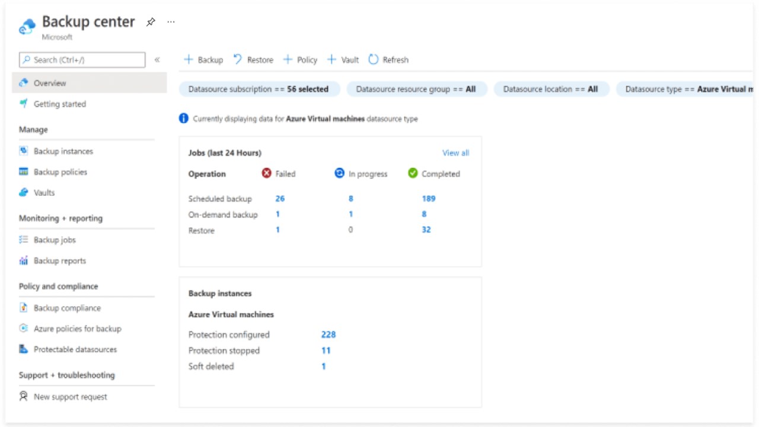Click the Backup instances sidebar icon
The image size is (759, 427).
[x=24, y=151]
